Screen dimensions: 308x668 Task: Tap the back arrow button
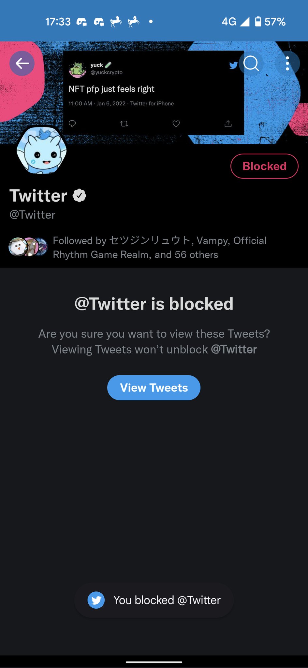coord(22,63)
